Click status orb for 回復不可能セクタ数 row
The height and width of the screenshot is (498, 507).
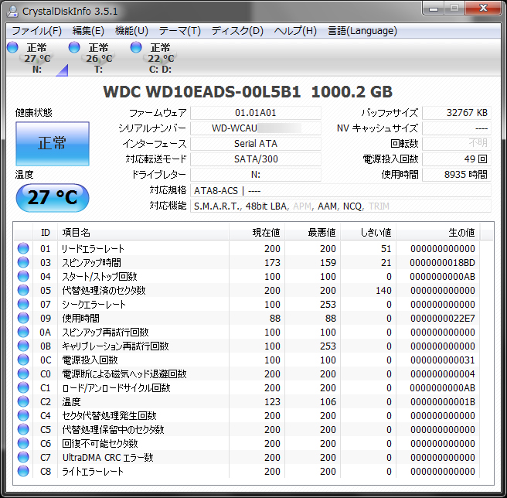(23, 443)
